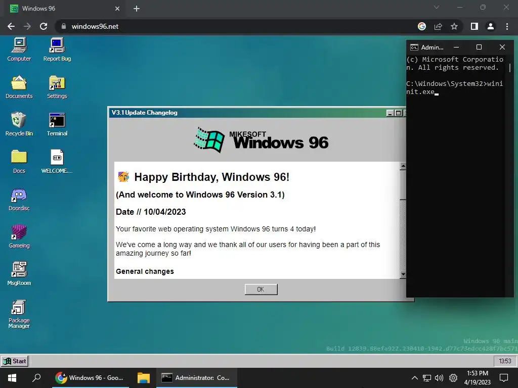Launch the Gameing shortcut icon

[19, 236]
